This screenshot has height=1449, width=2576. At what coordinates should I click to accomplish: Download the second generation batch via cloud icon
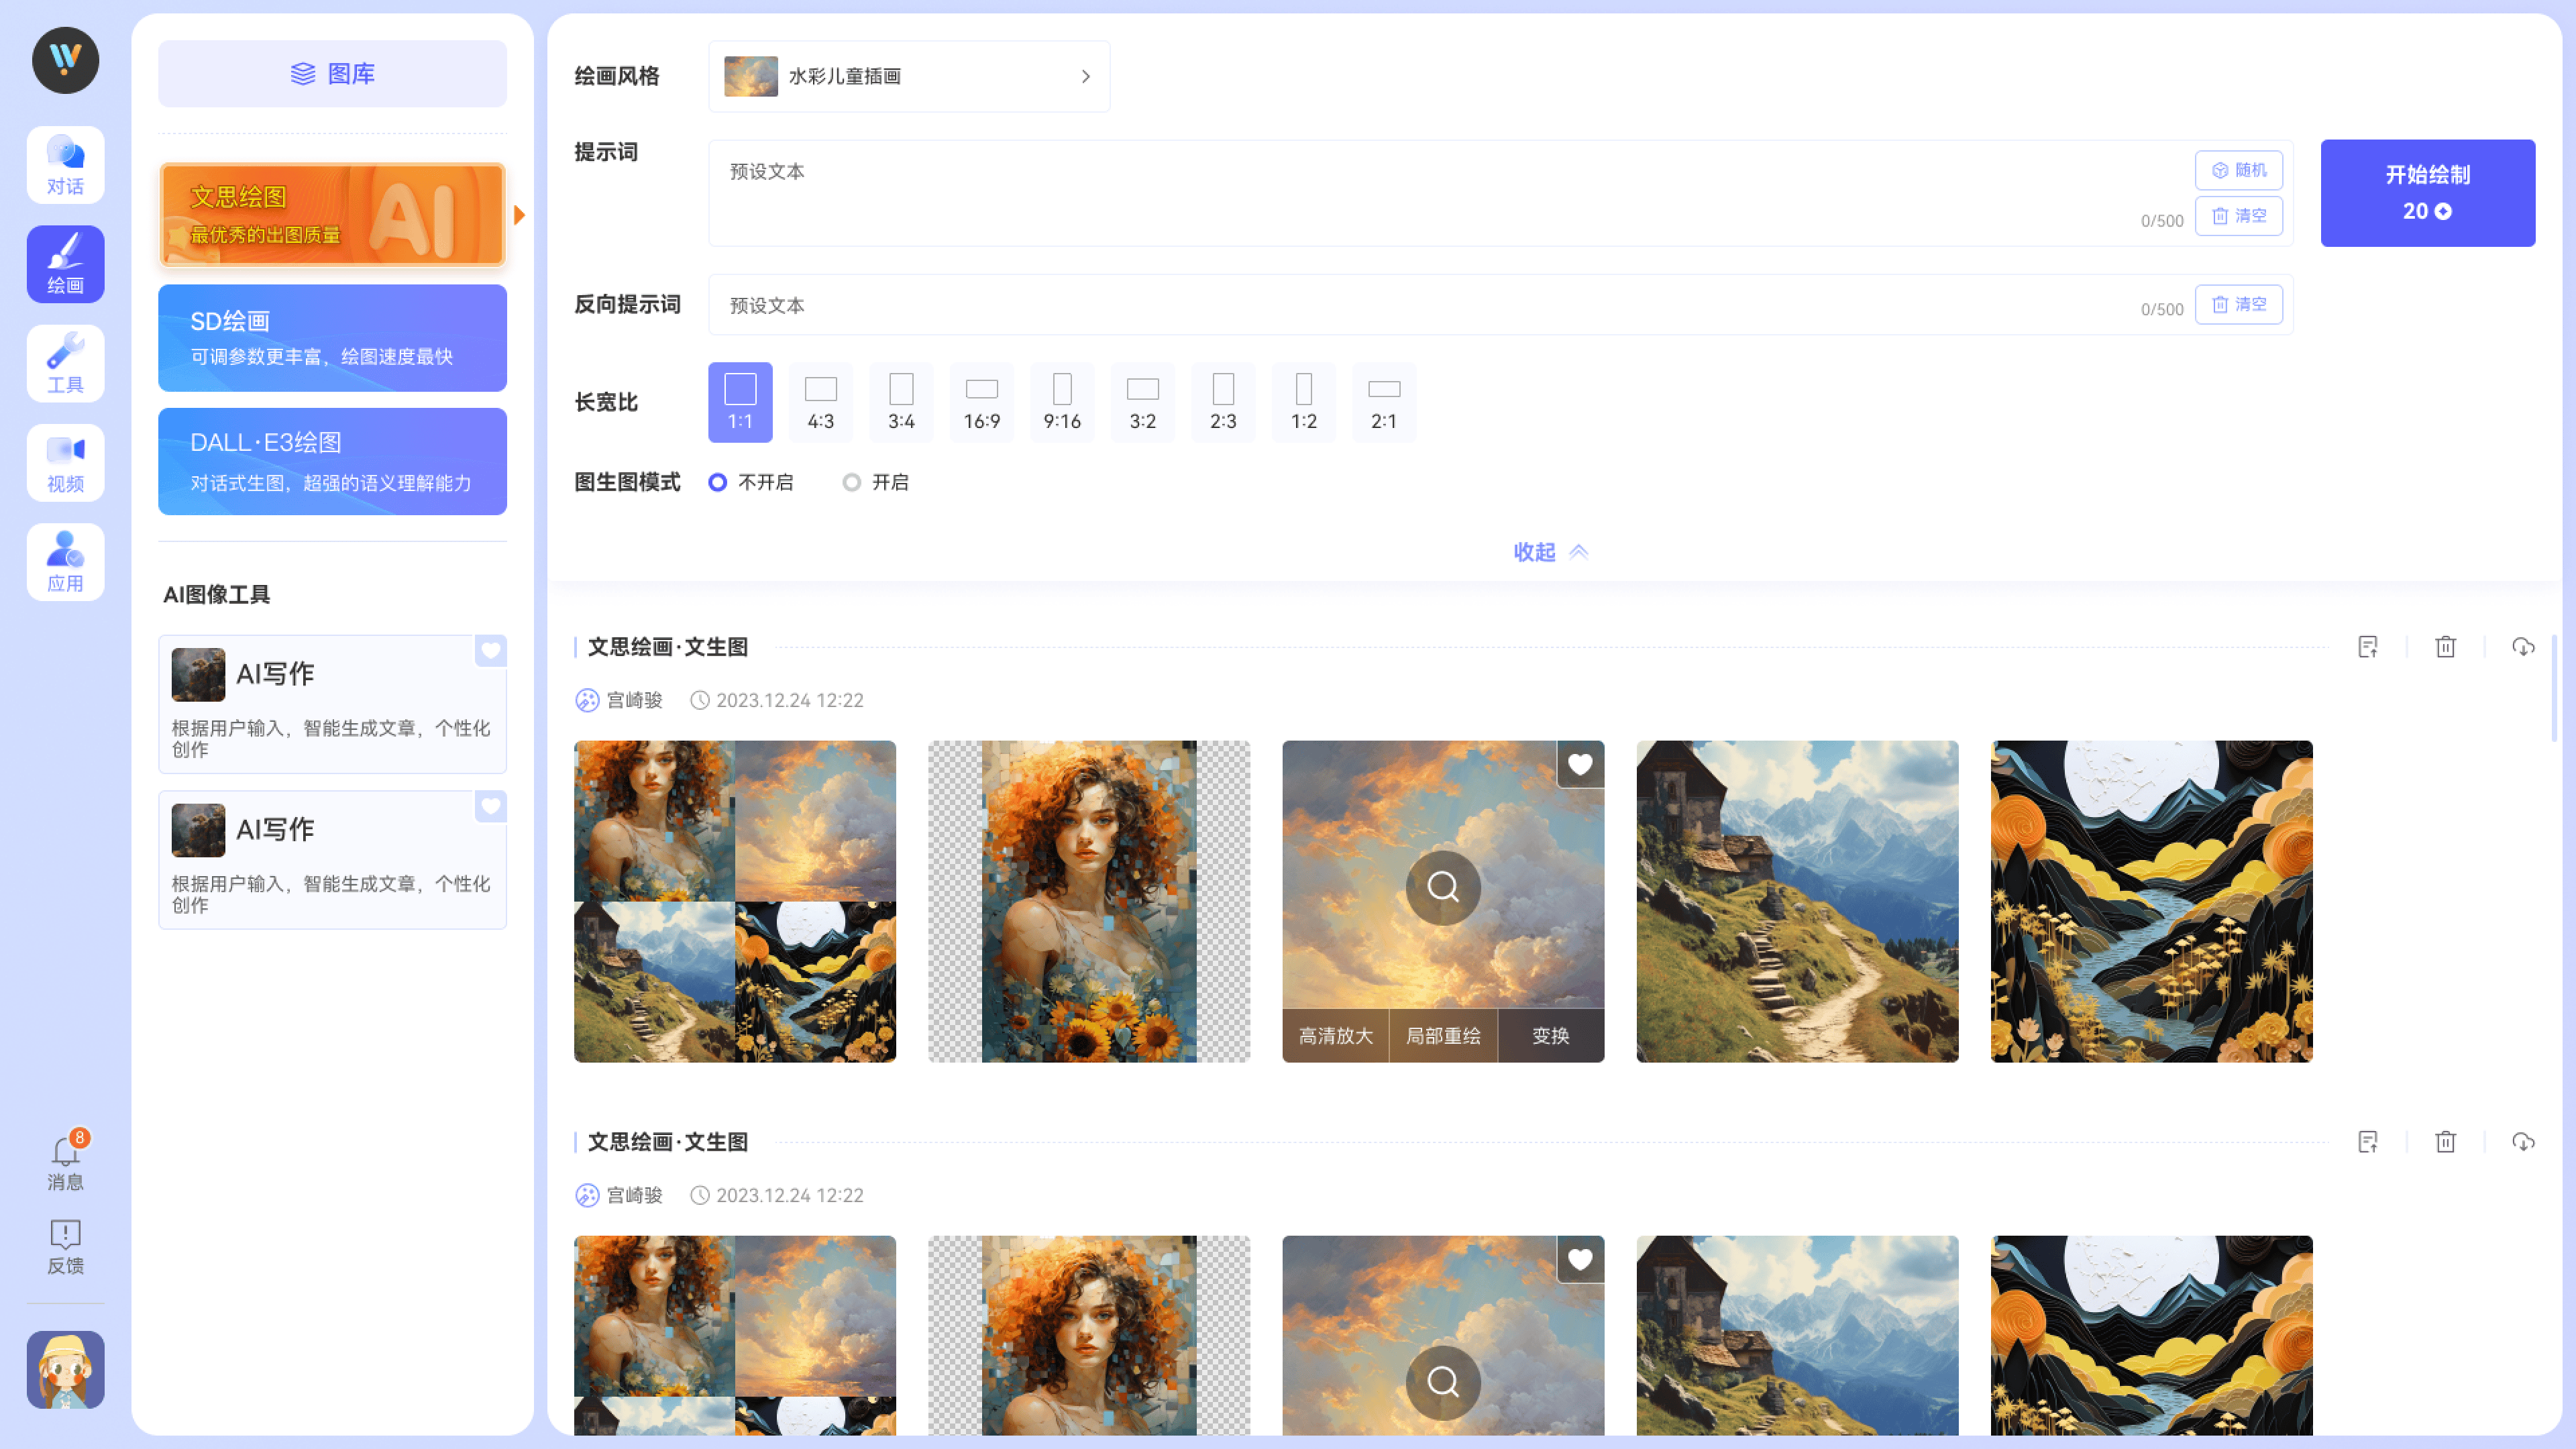pyautogui.click(x=2523, y=1141)
